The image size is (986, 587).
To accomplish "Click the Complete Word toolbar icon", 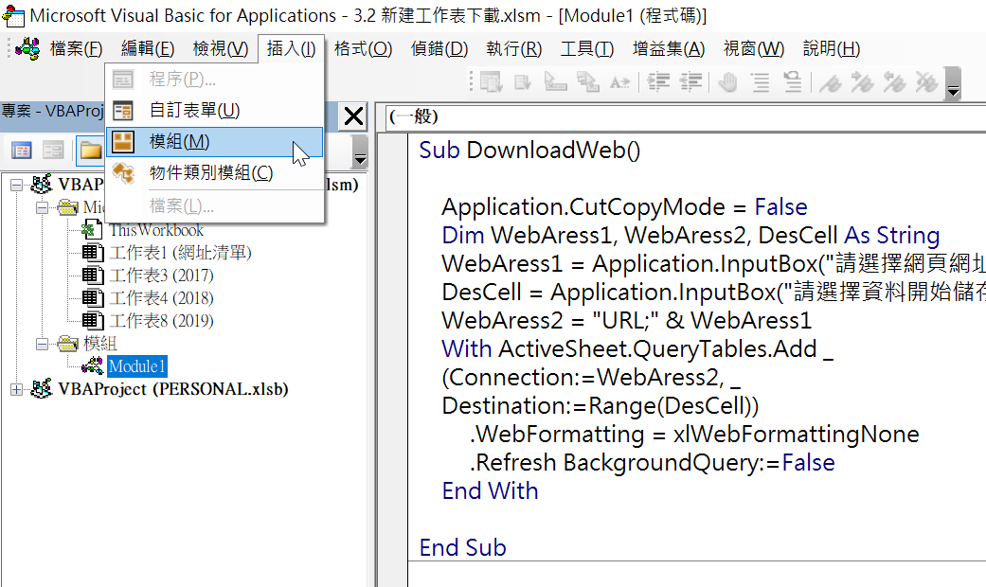I will pos(619,82).
